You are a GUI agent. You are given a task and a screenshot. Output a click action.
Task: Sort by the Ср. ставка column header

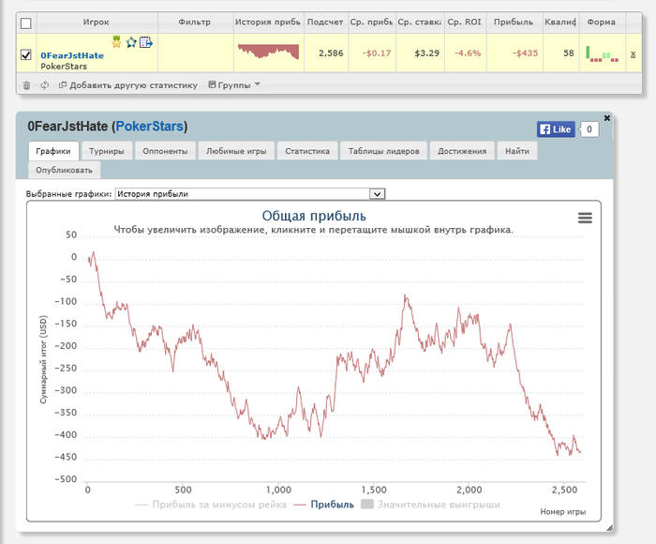tap(420, 23)
